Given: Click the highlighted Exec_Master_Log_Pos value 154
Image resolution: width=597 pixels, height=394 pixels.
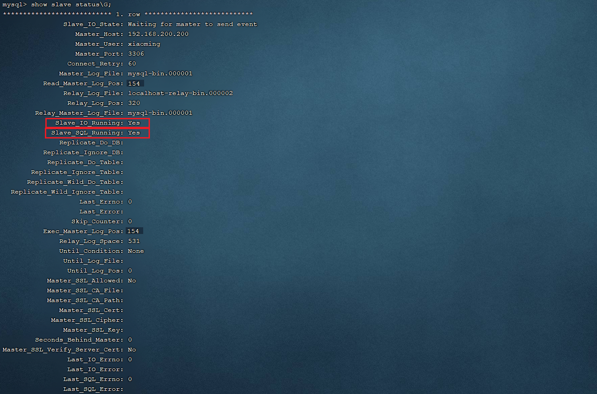Looking at the screenshot, I should point(134,231).
